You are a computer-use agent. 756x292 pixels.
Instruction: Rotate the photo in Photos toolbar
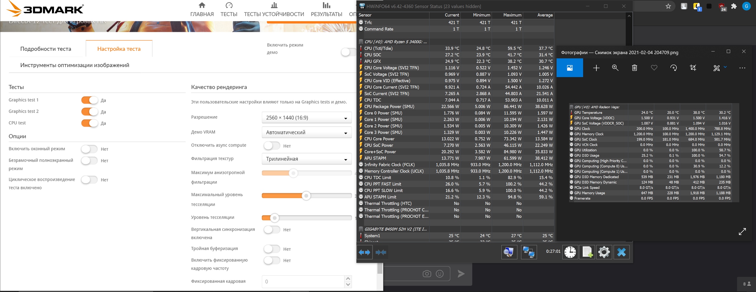click(674, 68)
